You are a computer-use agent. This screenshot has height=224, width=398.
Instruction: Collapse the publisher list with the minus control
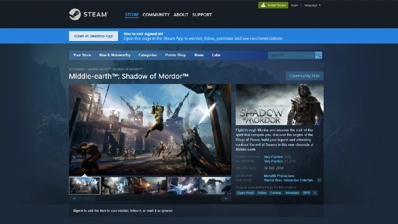[319, 180]
